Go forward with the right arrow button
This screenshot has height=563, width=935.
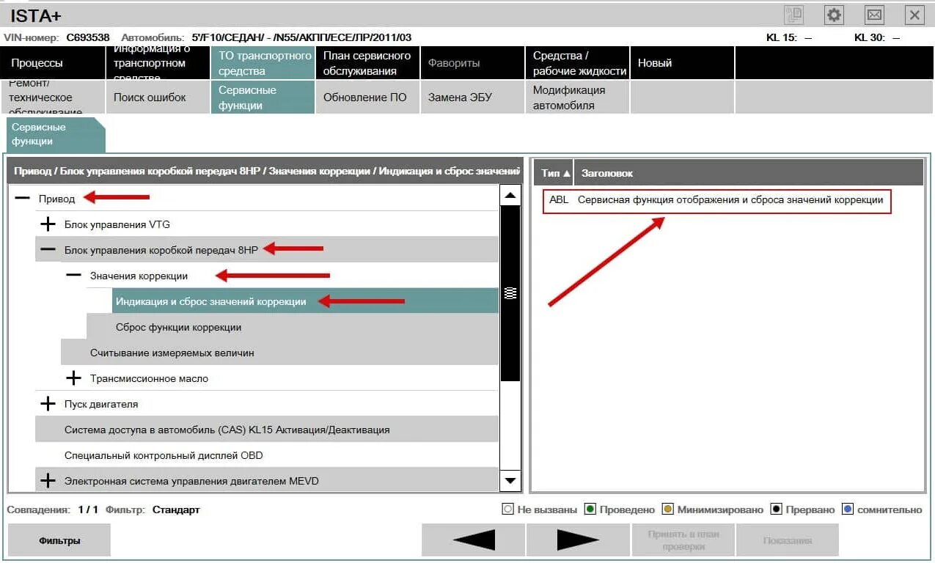pyautogui.click(x=578, y=540)
